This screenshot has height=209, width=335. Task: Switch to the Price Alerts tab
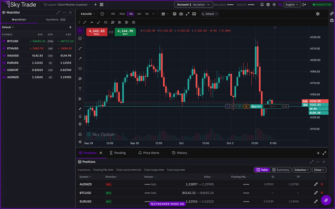[x=149, y=153]
